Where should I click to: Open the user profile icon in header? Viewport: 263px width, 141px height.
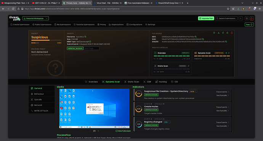click(x=247, y=18)
